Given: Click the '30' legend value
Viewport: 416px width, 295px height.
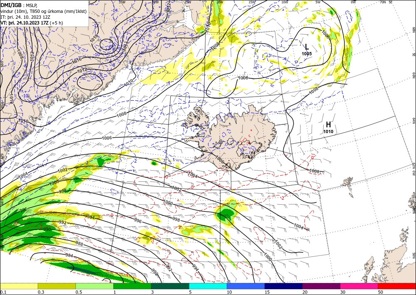Looking at the screenshot, I should click(x=342, y=292).
